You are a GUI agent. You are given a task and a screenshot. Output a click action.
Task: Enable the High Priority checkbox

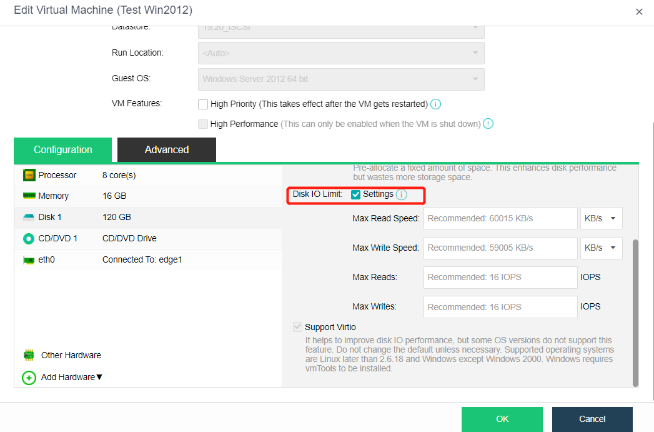(203, 104)
